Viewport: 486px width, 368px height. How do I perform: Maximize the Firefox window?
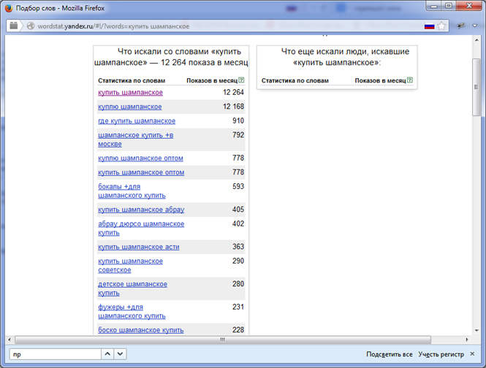coord(449,6)
